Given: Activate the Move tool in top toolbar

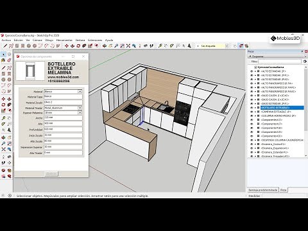Looking at the screenshot, I should tap(67, 46).
